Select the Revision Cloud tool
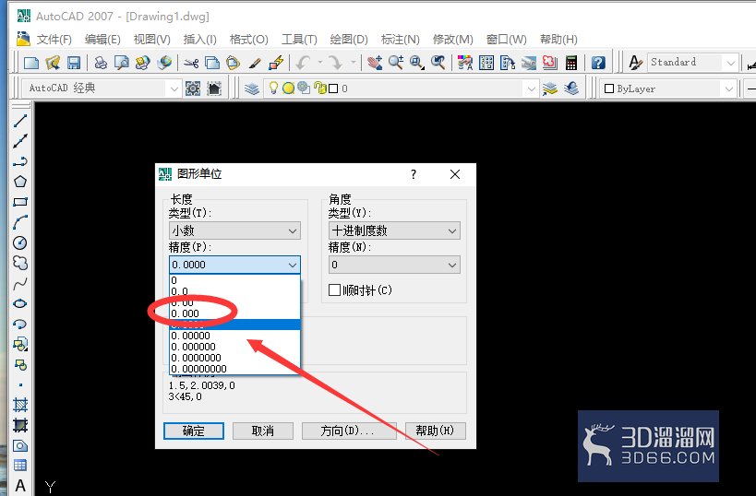 point(19,263)
